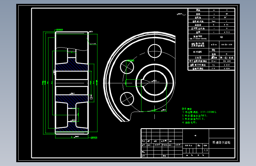This screenshot has width=256, height=166.
Task: Click the 'han' symbol cell in the table
Action: [x=214, y=21]
